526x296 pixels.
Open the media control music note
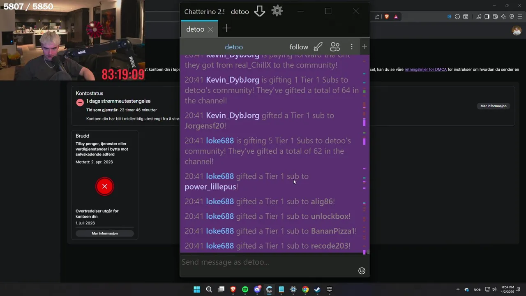[479, 16]
